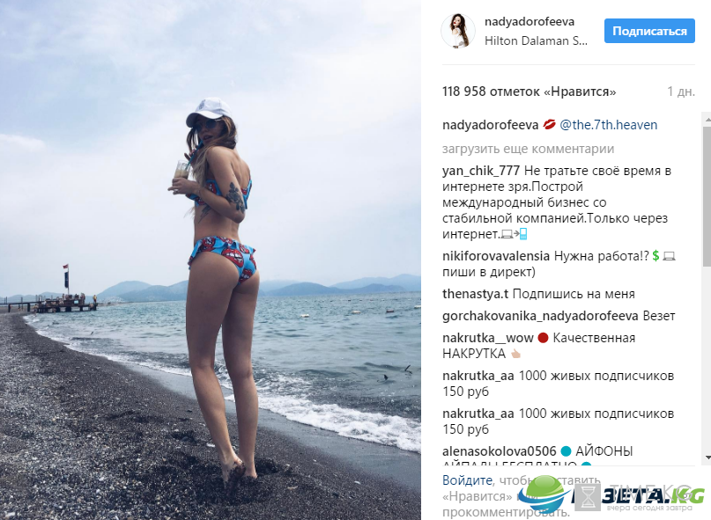Open the nadyadorofeeva username in header
The image size is (711, 520).
pyautogui.click(x=530, y=22)
